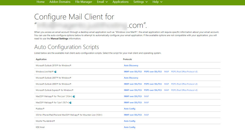This screenshot has width=245, height=130.
Task: Open Auto Config for Mozilla Thunderbird
Action: pos(130,121)
